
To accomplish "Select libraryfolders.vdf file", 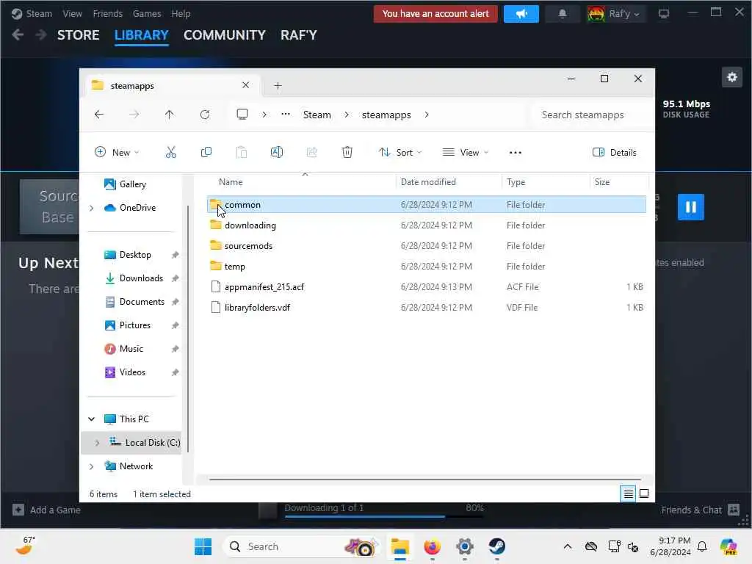I will [x=427, y=308].
